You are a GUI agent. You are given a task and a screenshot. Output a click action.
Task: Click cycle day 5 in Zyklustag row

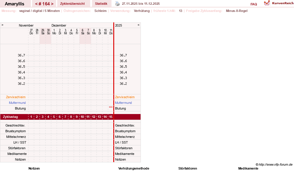tap(54, 117)
